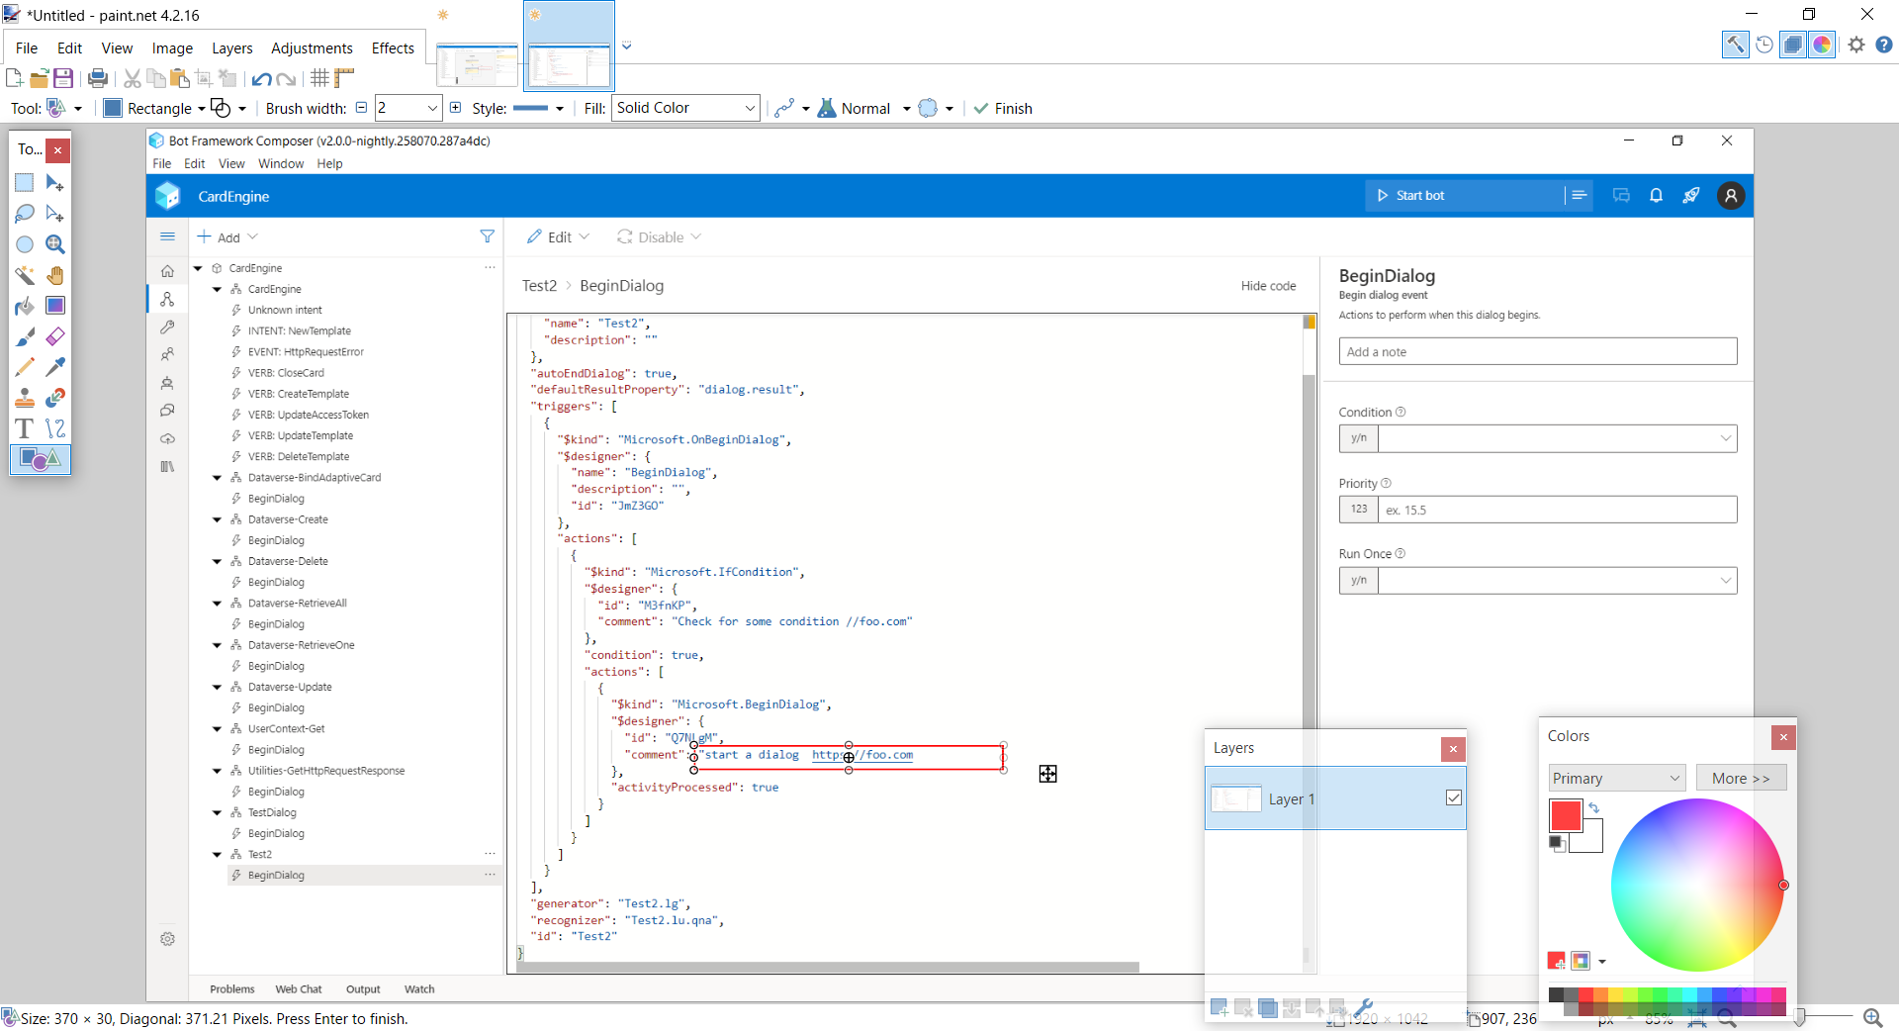Pick a color from the color wheel
Image resolution: width=1899 pixels, height=1031 pixels.
pyautogui.click(x=1698, y=884)
